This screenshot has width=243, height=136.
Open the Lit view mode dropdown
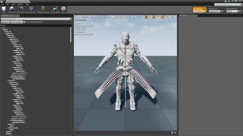tap(93, 17)
